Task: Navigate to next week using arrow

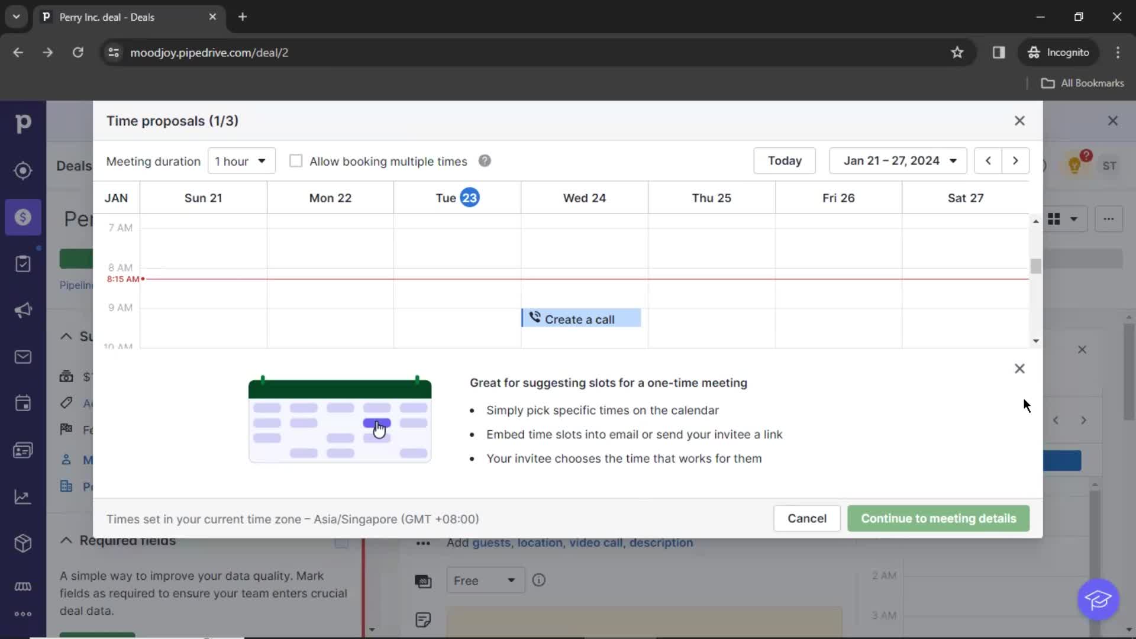Action: click(x=1015, y=161)
